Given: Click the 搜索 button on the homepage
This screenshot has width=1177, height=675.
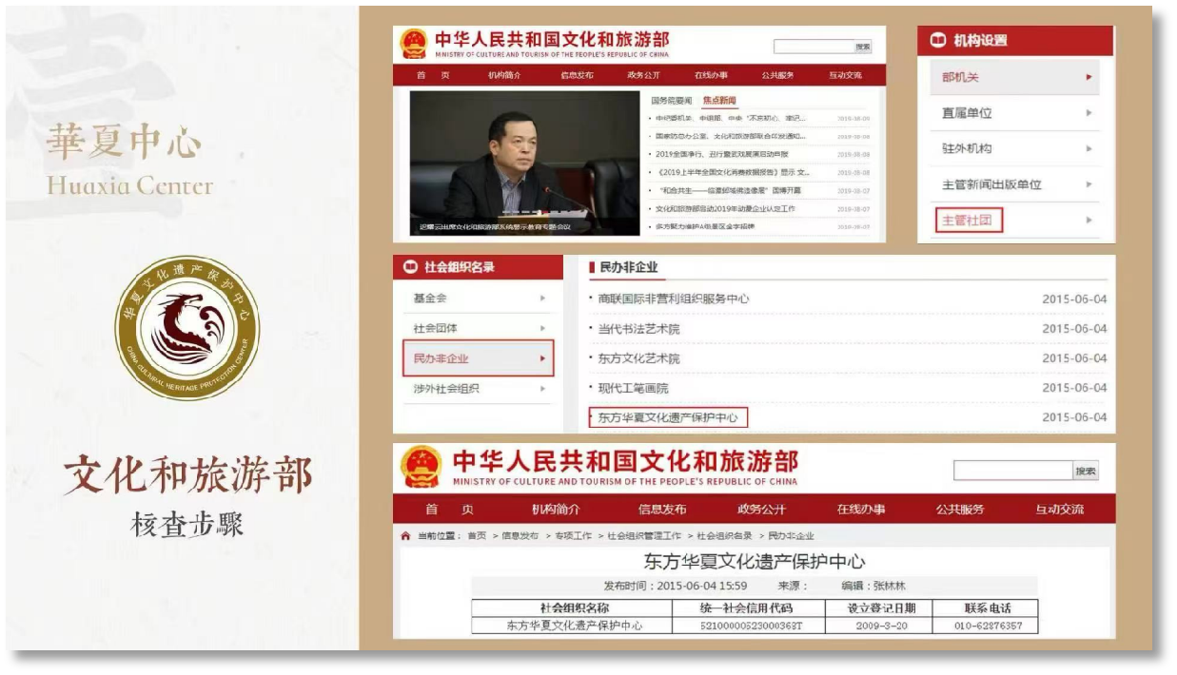Looking at the screenshot, I should click(863, 47).
